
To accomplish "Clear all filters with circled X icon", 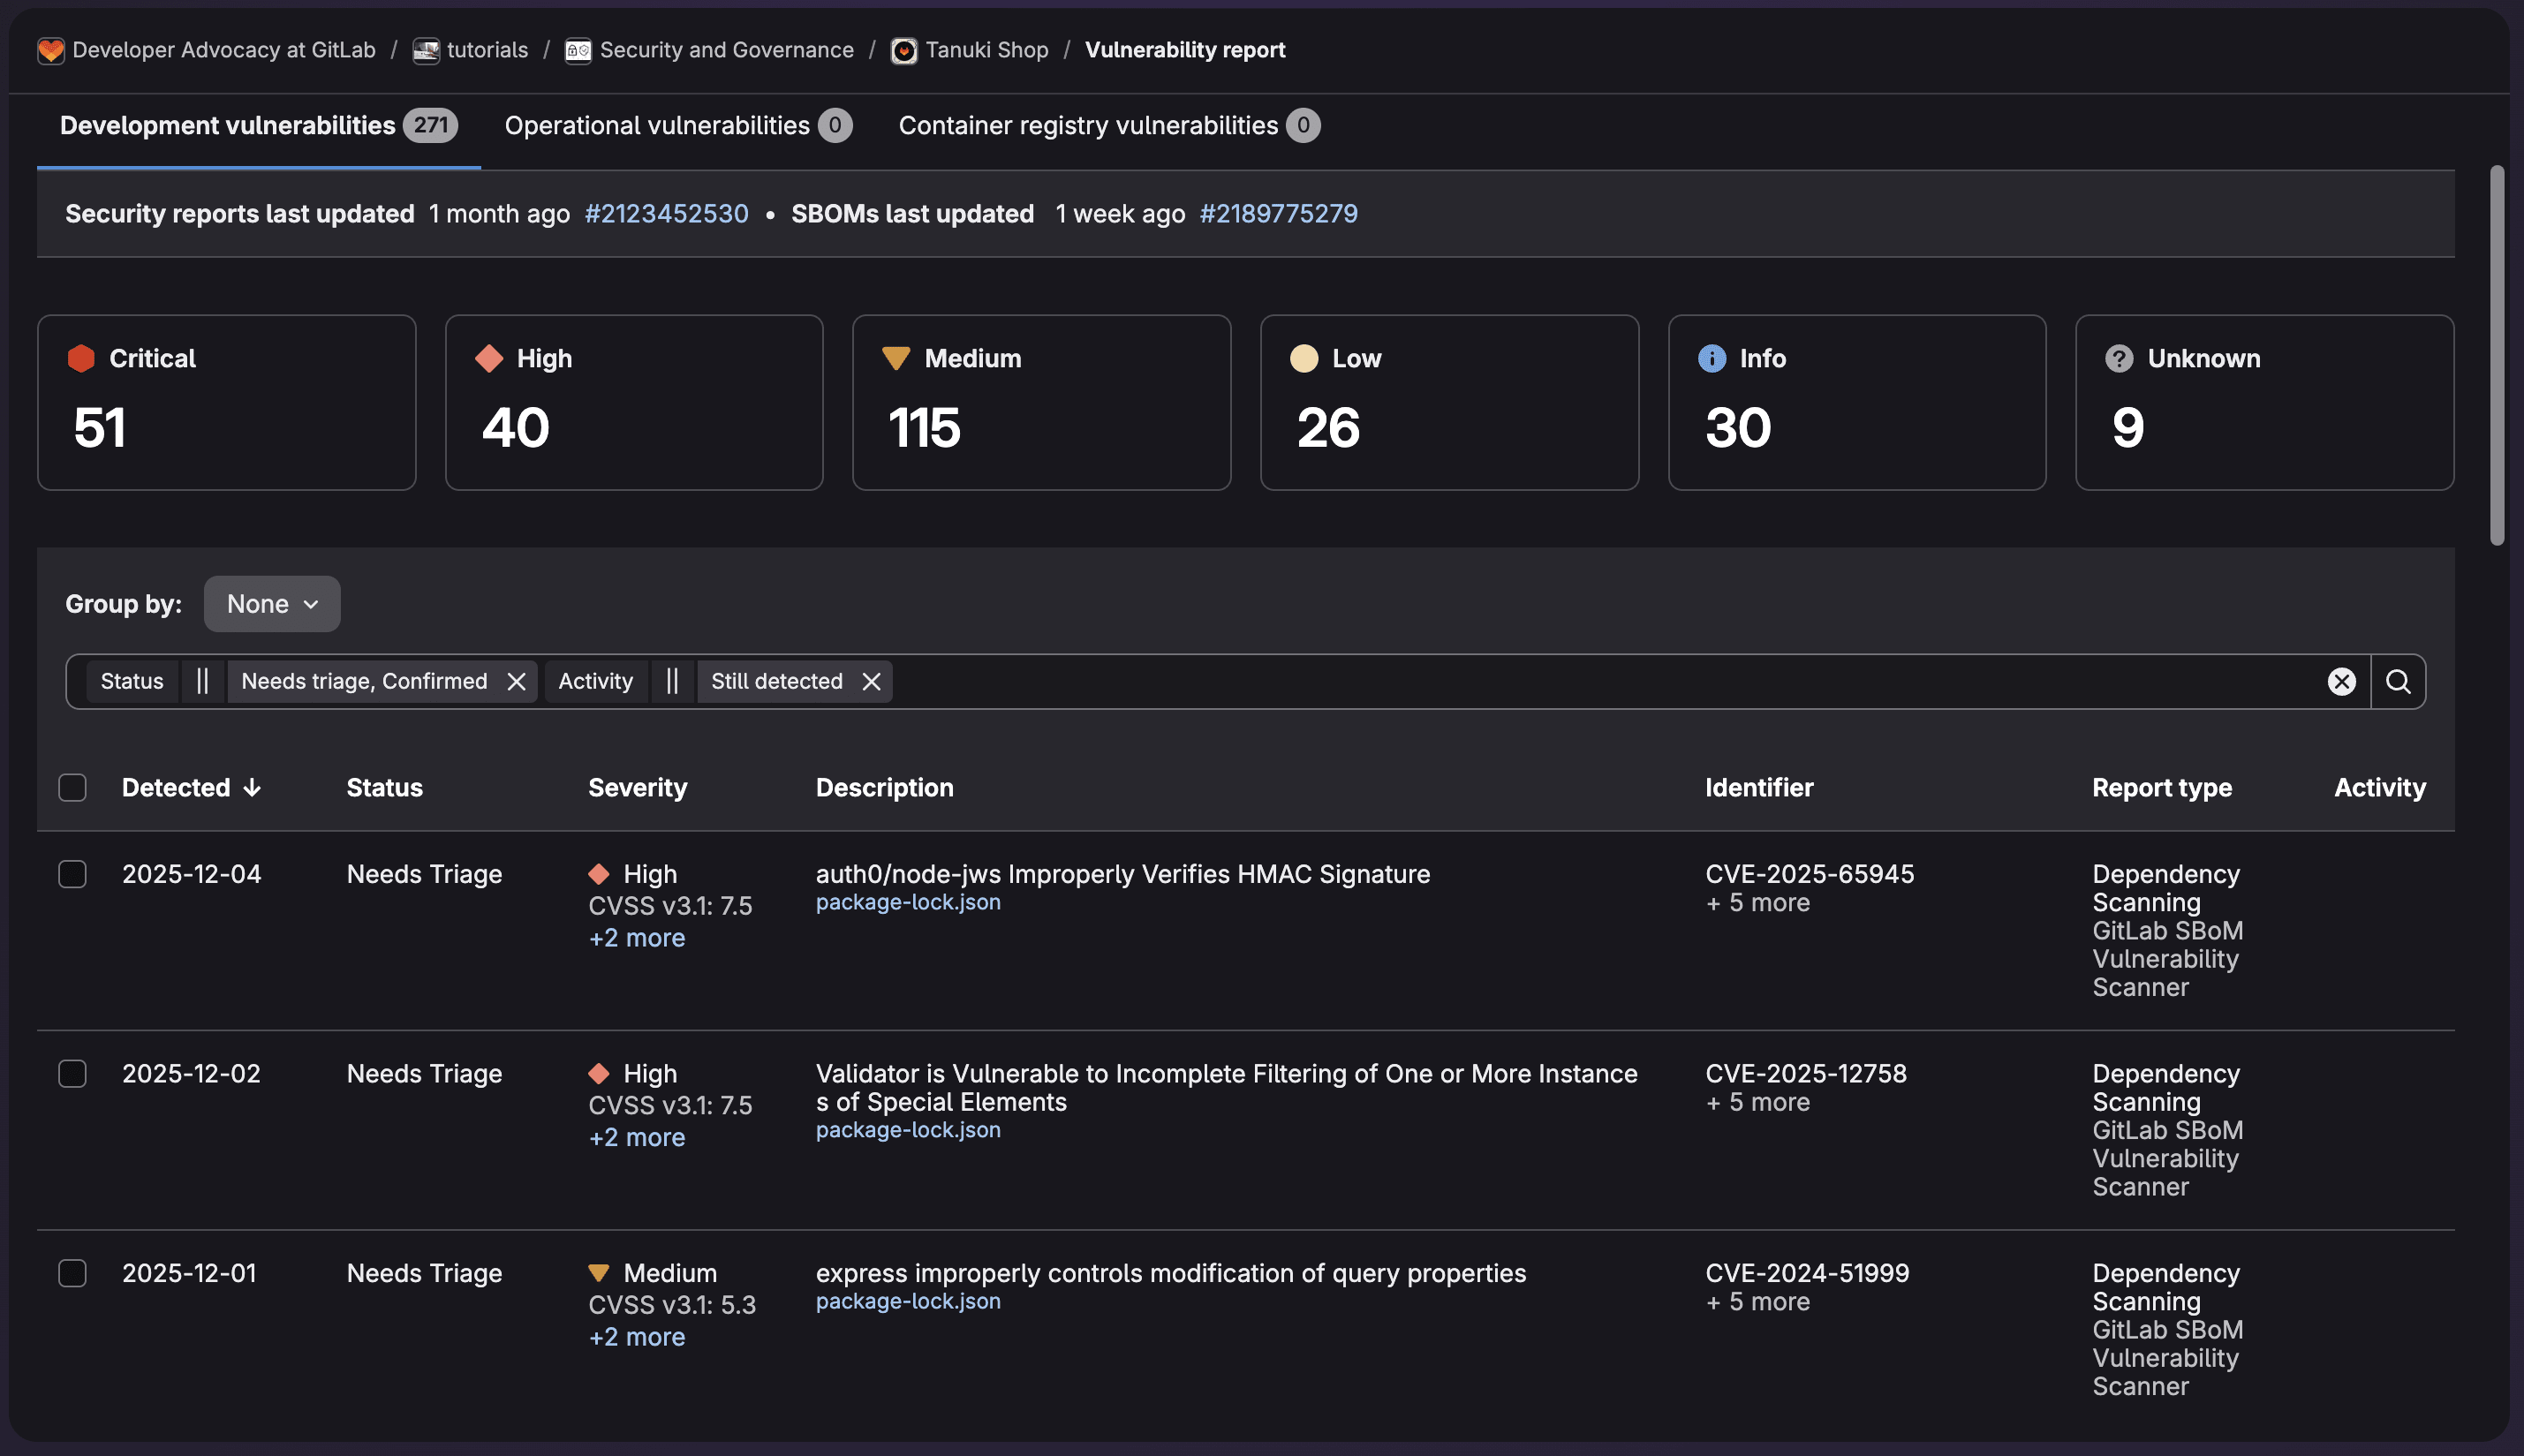I will click(x=2341, y=681).
